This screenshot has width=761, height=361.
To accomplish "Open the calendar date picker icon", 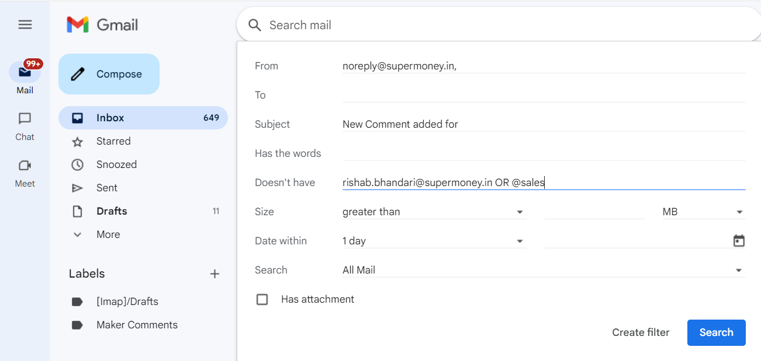I will 739,240.
